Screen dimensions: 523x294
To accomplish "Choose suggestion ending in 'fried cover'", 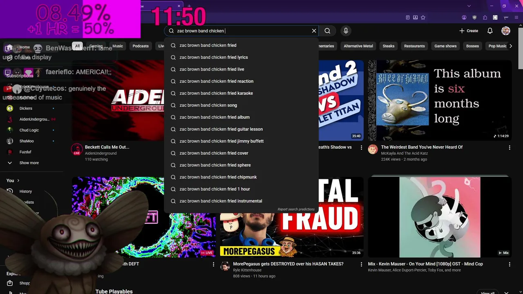I will 241,153.
